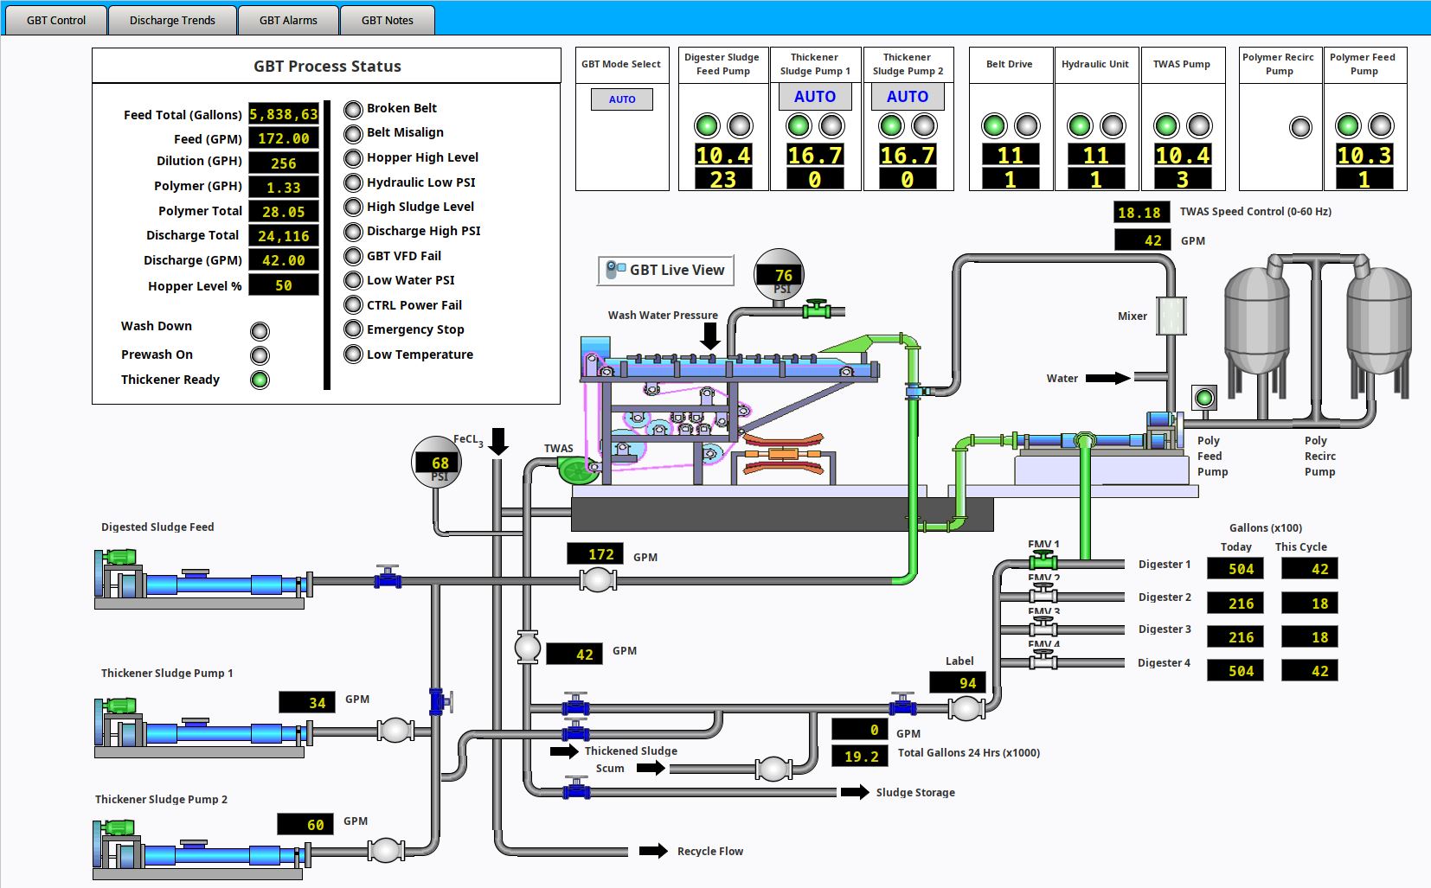Image resolution: width=1431 pixels, height=888 pixels.
Task: Toggle the Thickener Ready indicator light
Action: pyautogui.click(x=260, y=380)
